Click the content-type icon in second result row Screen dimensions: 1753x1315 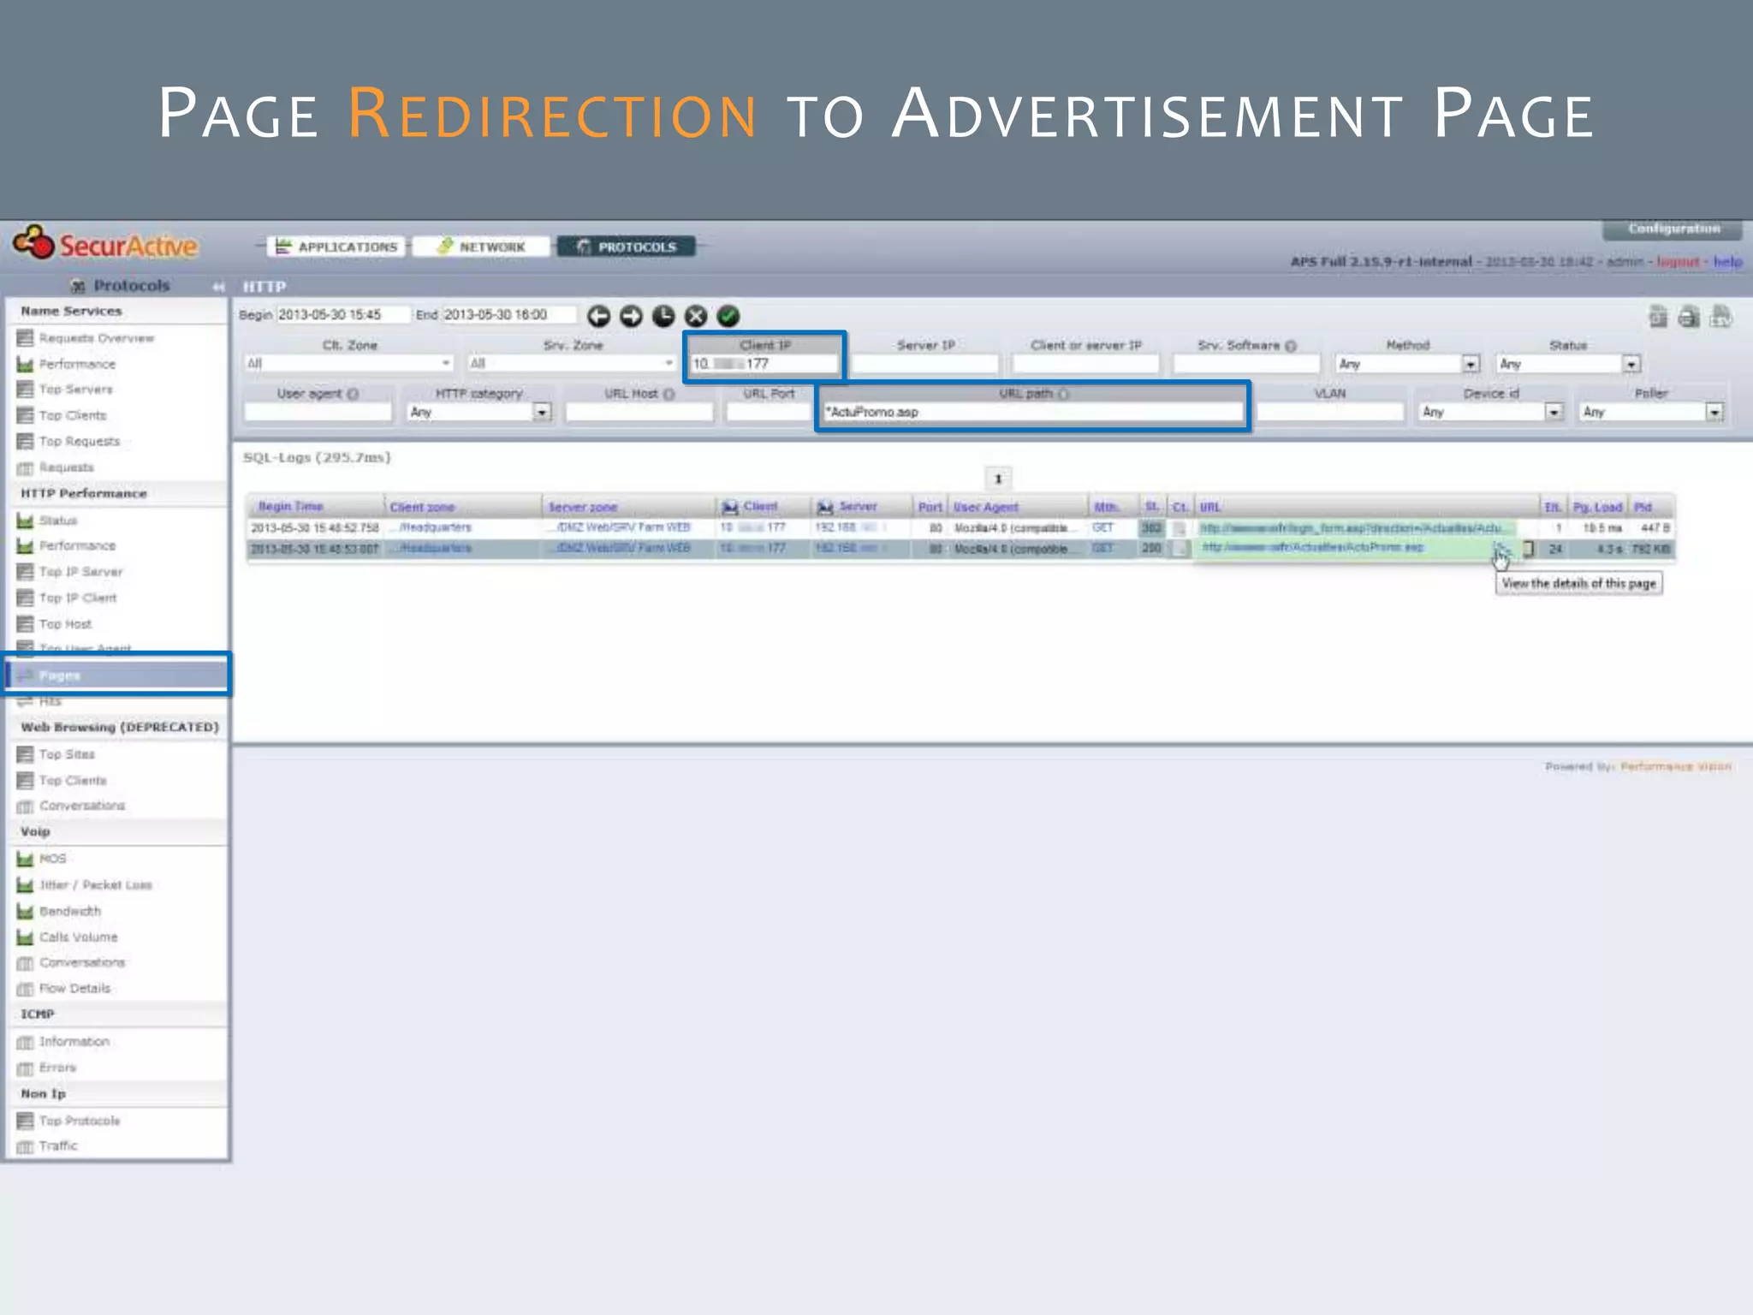[1180, 549]
